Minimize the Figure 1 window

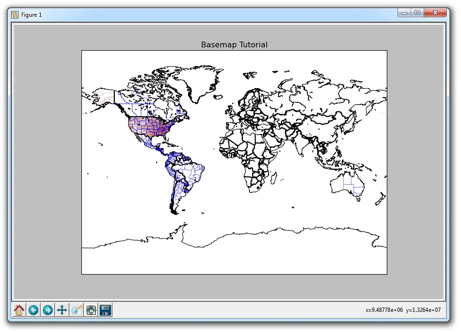click(x=405, y=12)
